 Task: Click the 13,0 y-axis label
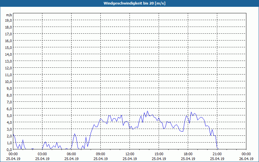click(x=8, y=61)
